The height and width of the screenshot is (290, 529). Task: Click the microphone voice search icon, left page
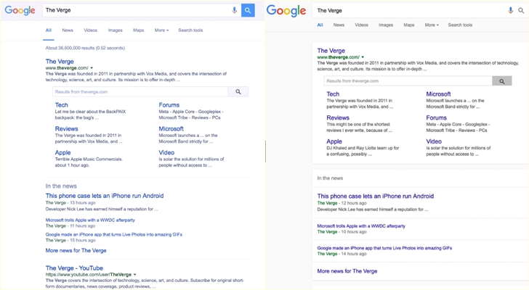point(234,10)
